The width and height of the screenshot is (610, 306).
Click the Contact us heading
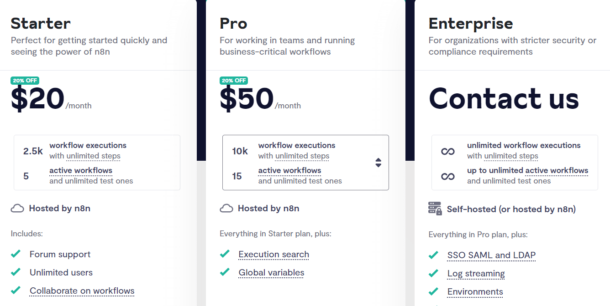point(504,99)
